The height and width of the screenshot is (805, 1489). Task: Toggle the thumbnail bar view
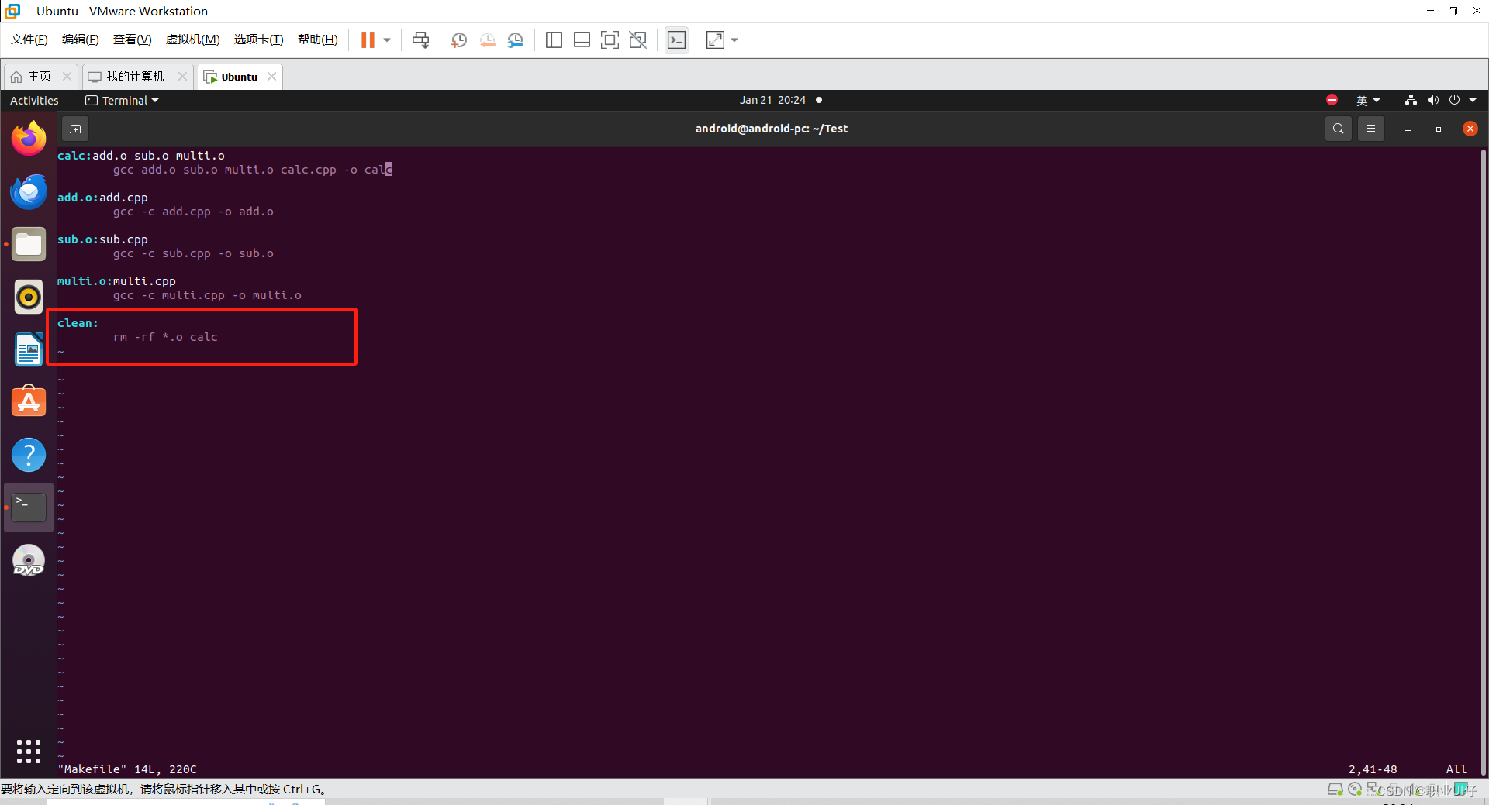[x=582, y=40]
